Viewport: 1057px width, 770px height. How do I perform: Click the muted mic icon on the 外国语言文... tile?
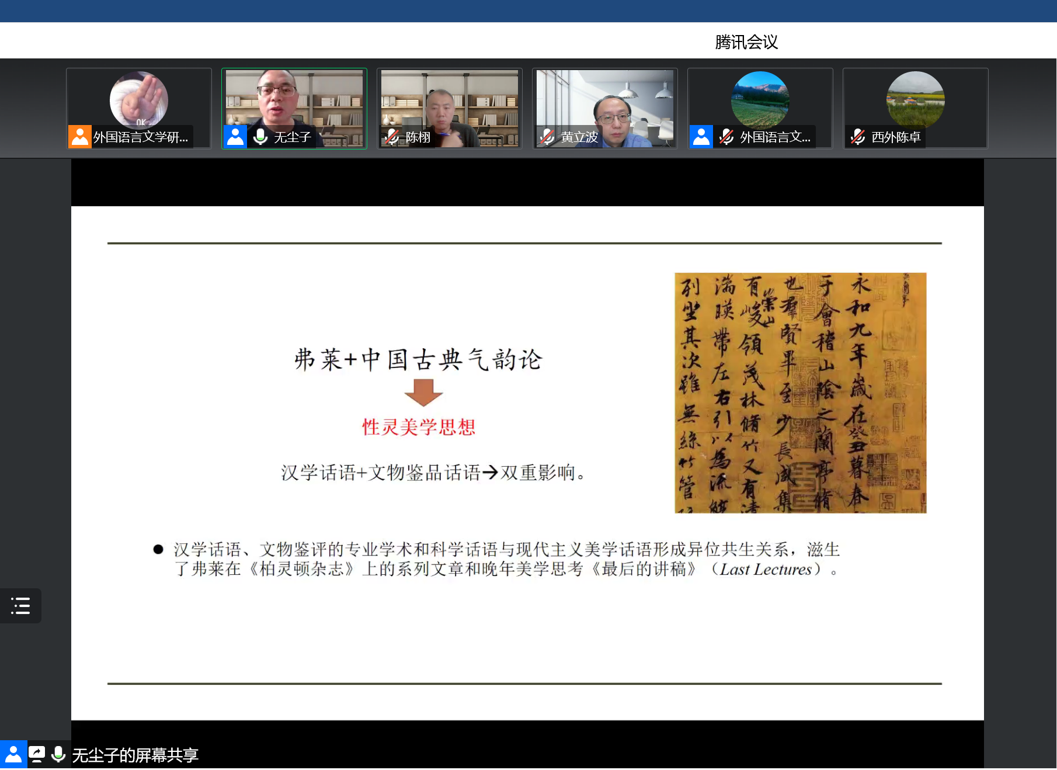point(726,137)
